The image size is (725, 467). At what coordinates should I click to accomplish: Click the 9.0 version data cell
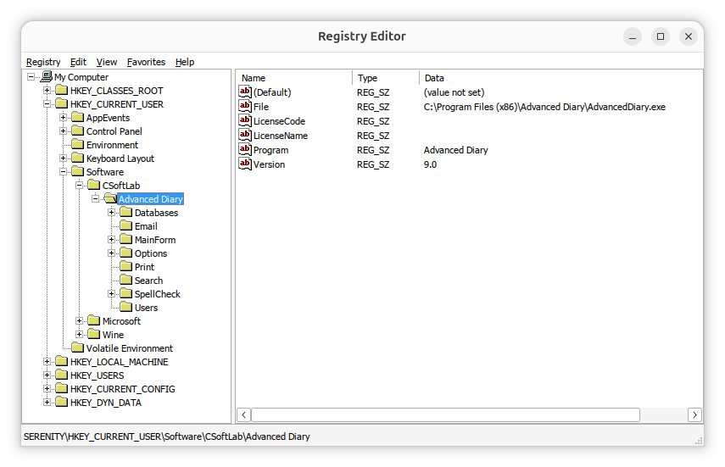(x=430, y=164)
